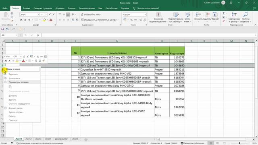Open Форматировать как таблицу gallery
This screenshot has height=145, width=258.
pyautogui.click(x=176, y=17)
